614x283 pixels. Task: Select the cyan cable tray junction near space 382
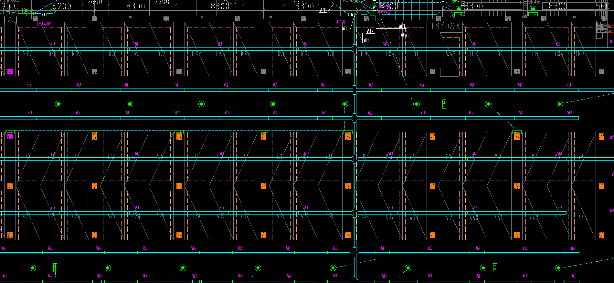click(x=355, y=159)
